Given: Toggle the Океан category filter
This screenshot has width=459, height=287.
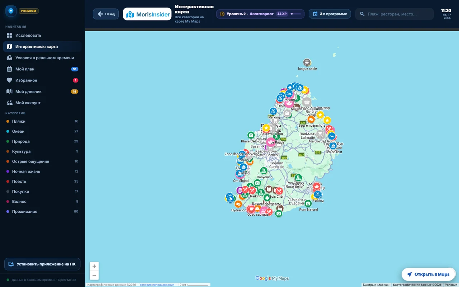Looking at the screenshot, I should 42,131.
